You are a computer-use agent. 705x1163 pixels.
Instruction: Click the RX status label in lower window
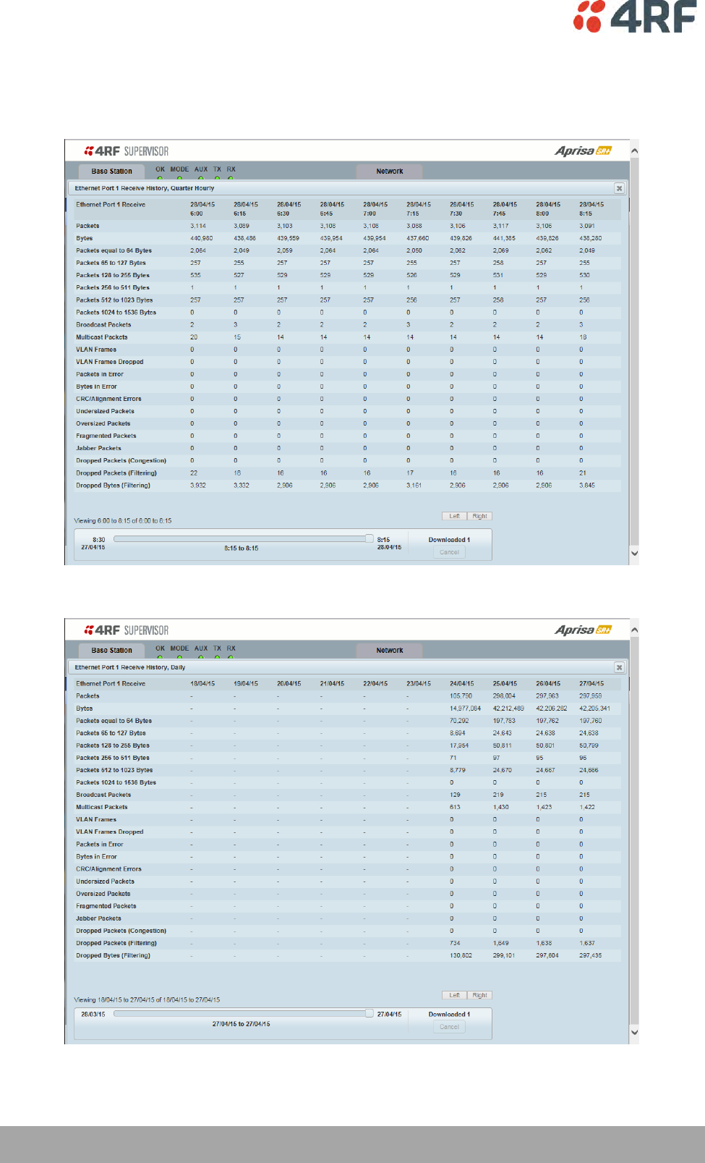pos(231,648)
